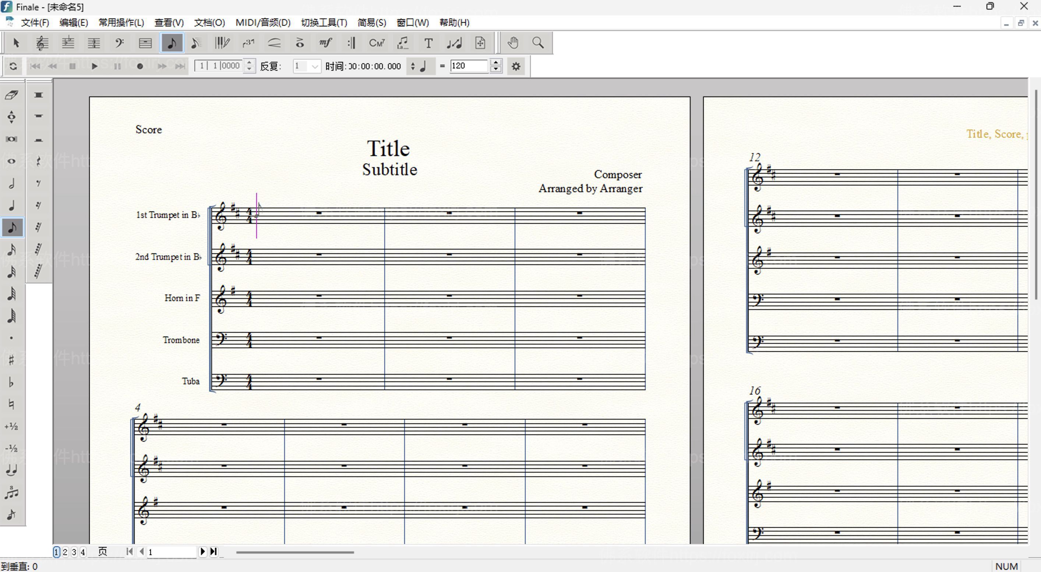
Task: Toggle the sharp accidental in note palette
Action: 12,360
